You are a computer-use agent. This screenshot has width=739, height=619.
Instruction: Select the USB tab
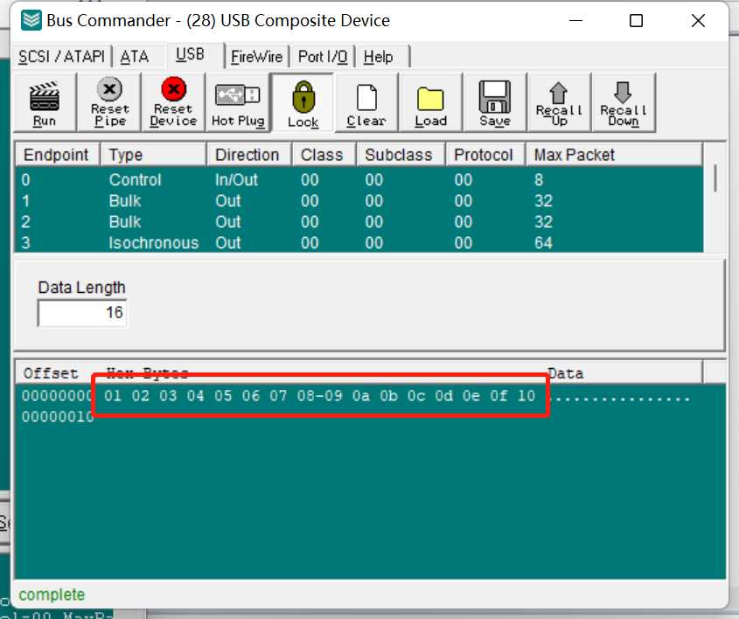click(x=191, y=55)
